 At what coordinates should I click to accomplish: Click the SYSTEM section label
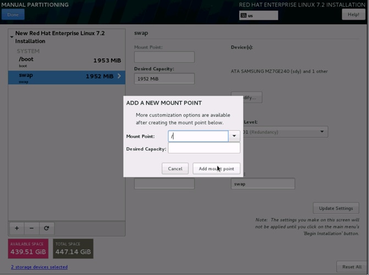(x=28, y=51)
